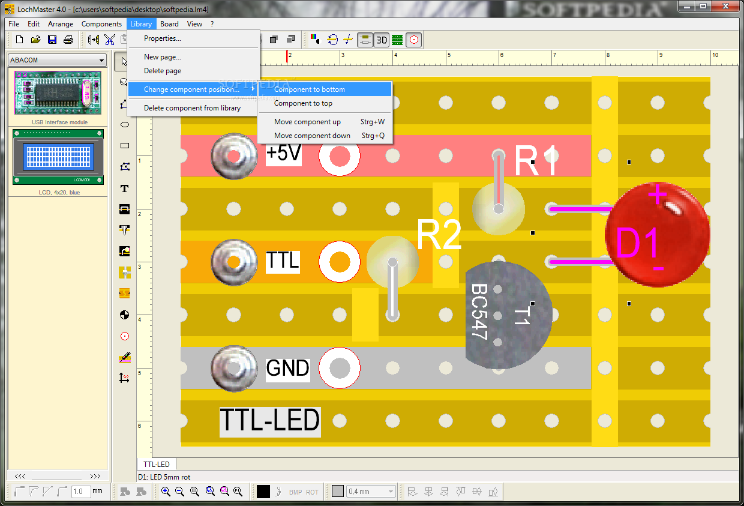The width and height of the screenshot is (744, 506).
Task: Open the color settings palette icon
Action: (316, 40)
